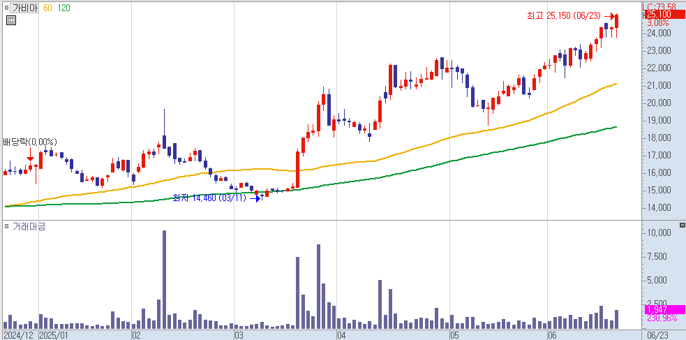Click the 03 month axis label

coord(239,336)
